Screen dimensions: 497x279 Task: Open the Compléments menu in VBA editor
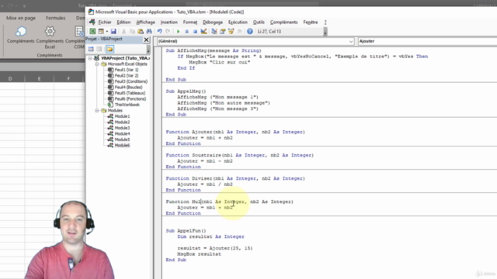point(283,22)
